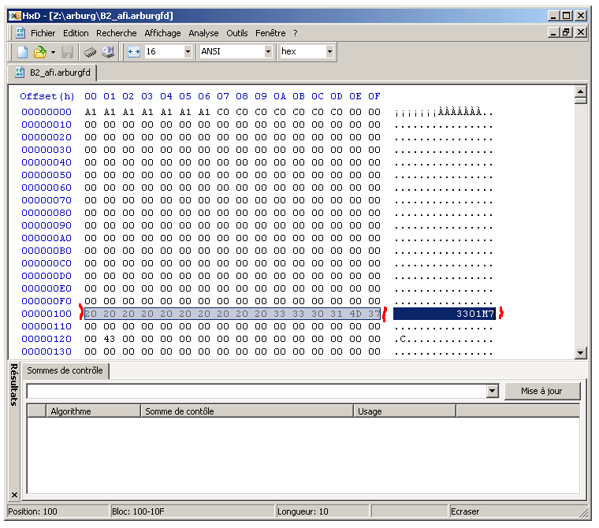Image resolution: width=599 pixels, height=528 pixels.
Task: Click the offset 00000000 row label
Action: click(47, 112)
